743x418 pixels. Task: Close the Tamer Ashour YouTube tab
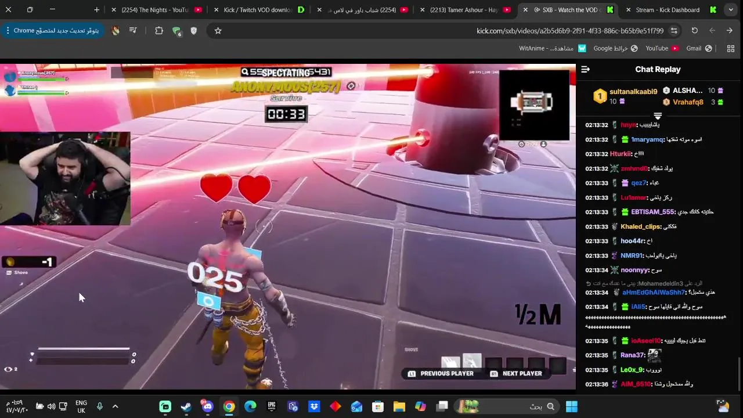coord(422,10)
